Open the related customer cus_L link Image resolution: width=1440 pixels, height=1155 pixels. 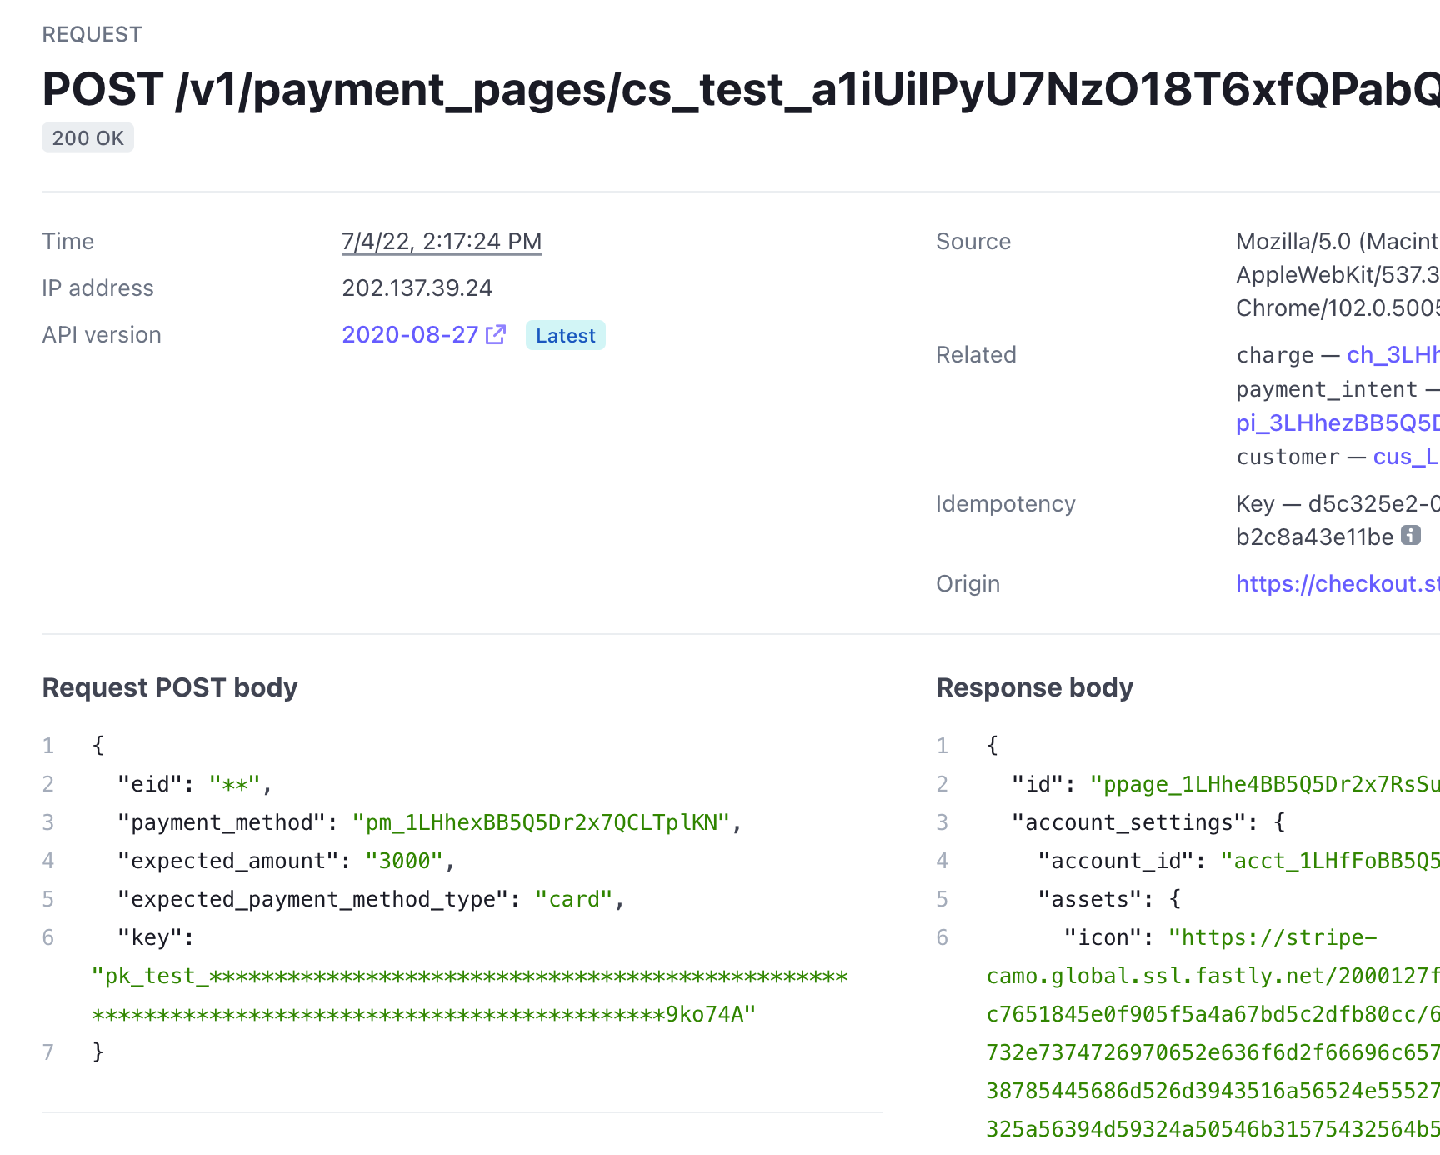[x=1404, y=456]
